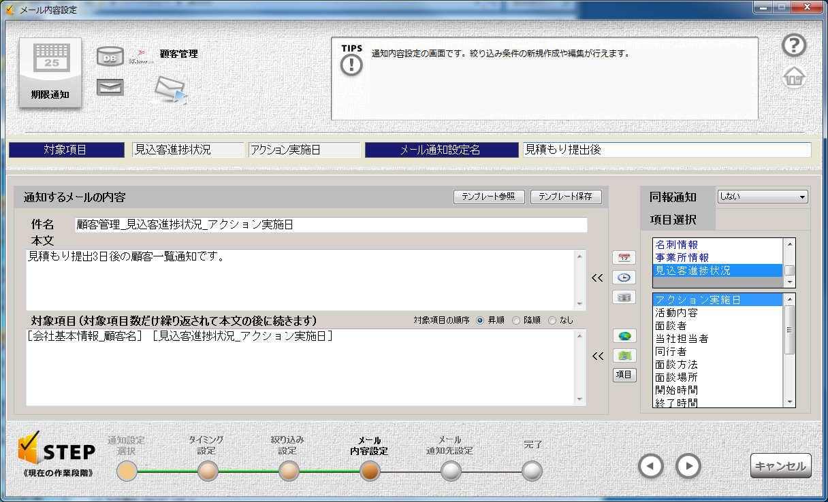The height and width of the screenshot is (502, 828).
Task: Click the globe icon button
Action: pyautogui.click(x=624, y=336)
